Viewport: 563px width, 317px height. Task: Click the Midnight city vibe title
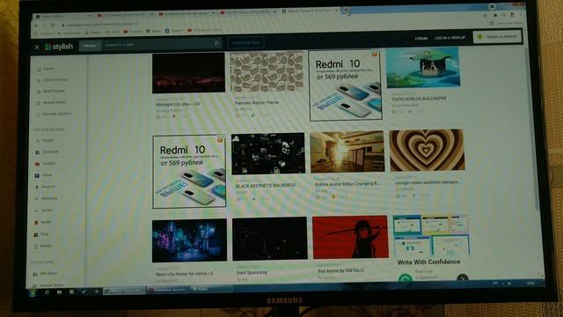click(x=178, y=104)
